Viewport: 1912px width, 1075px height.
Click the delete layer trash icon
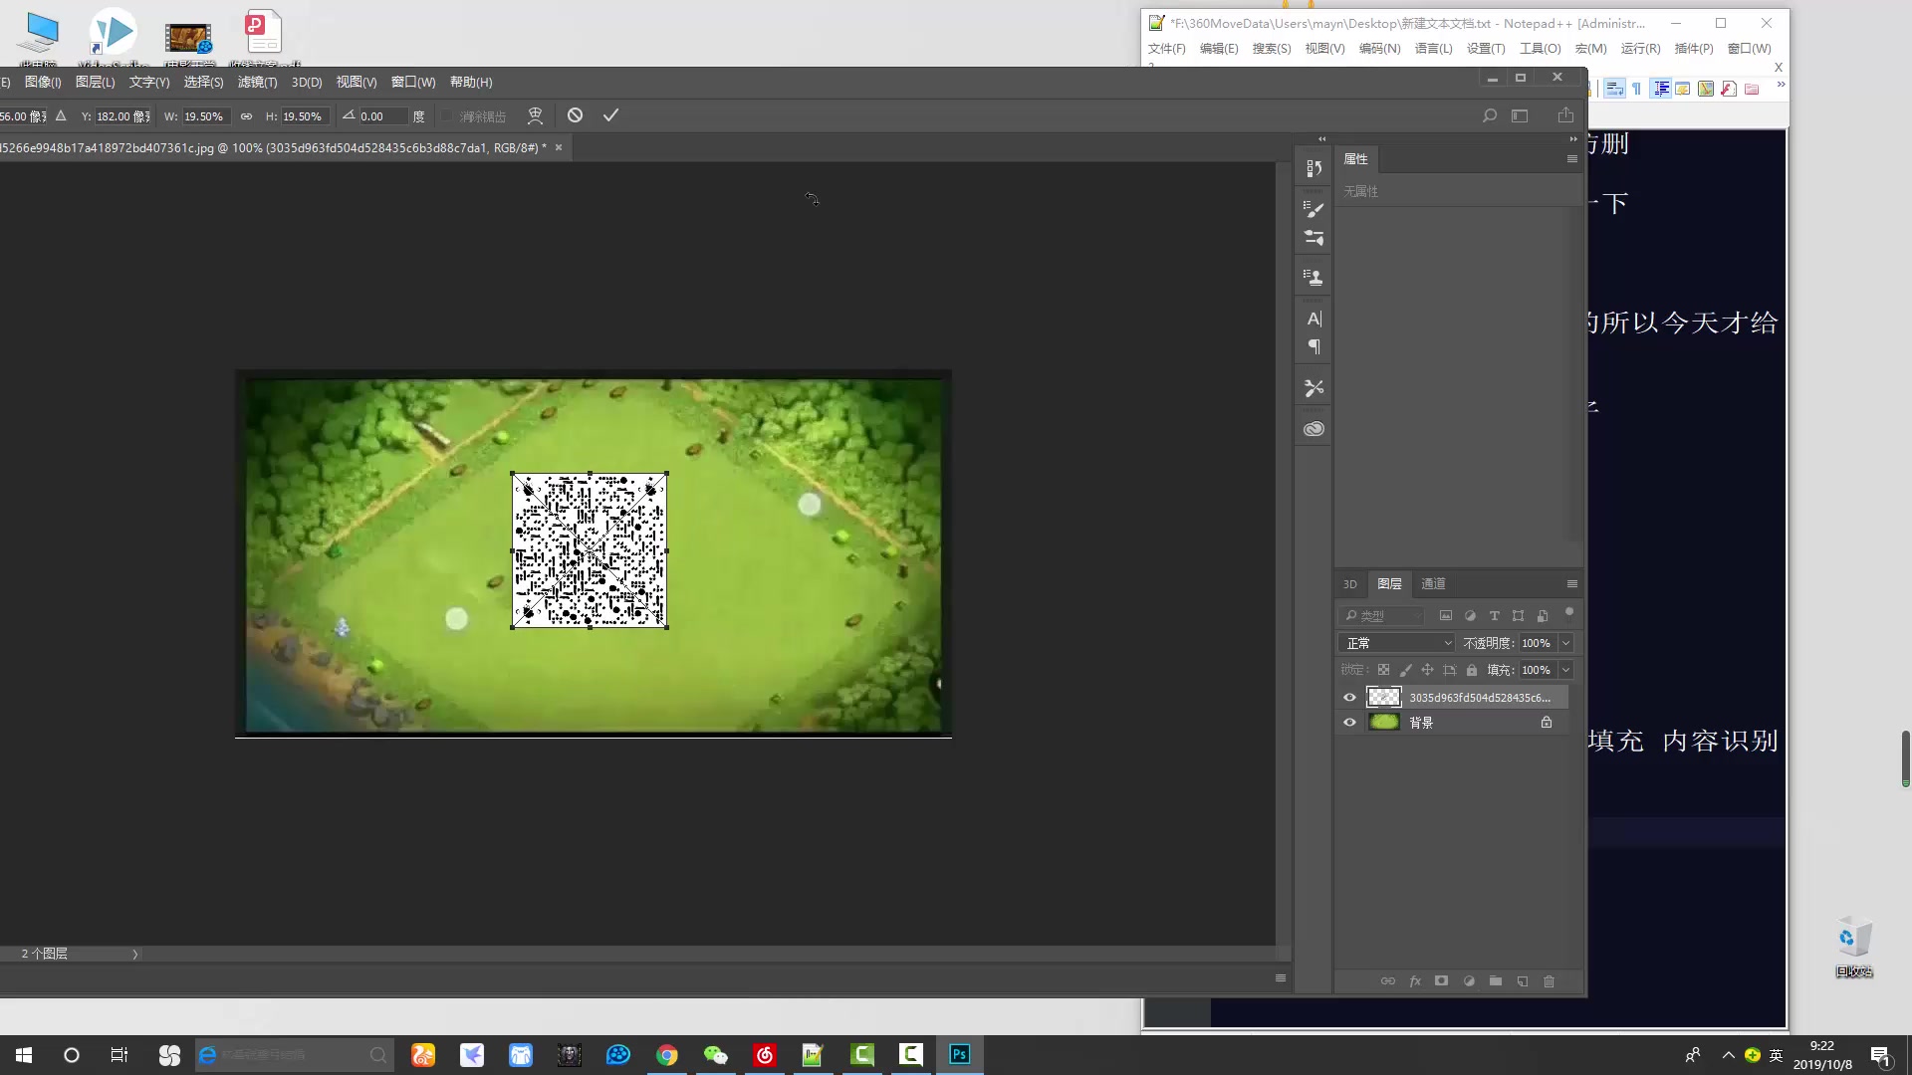pos(1549,981)
